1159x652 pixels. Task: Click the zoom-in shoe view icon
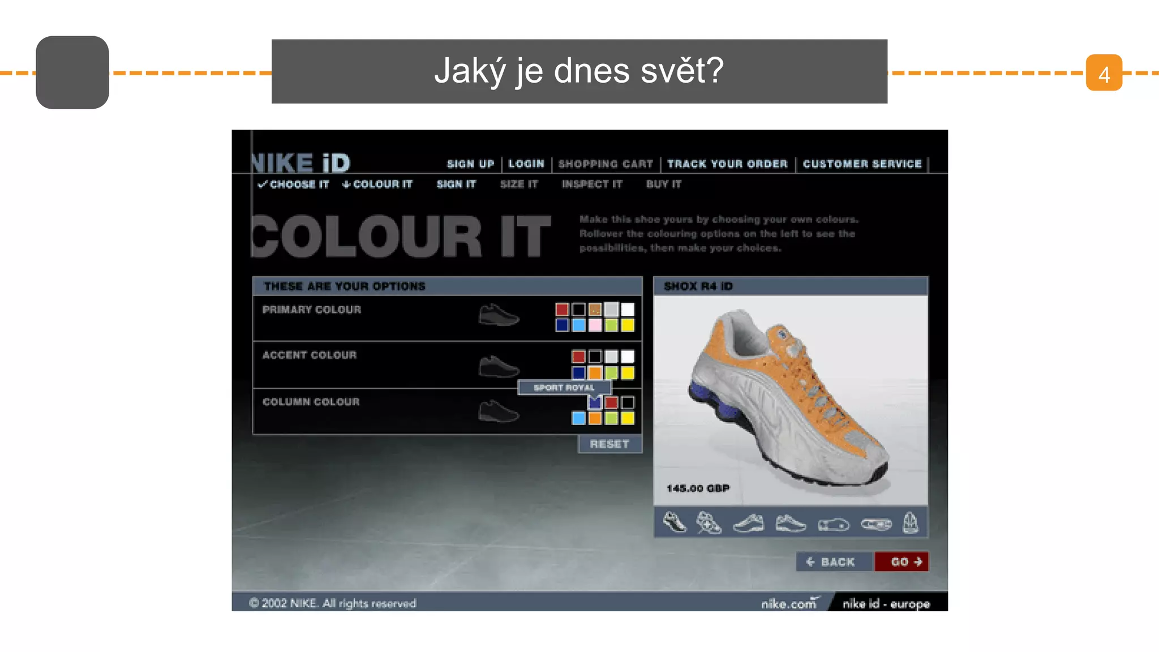[709, 522]
